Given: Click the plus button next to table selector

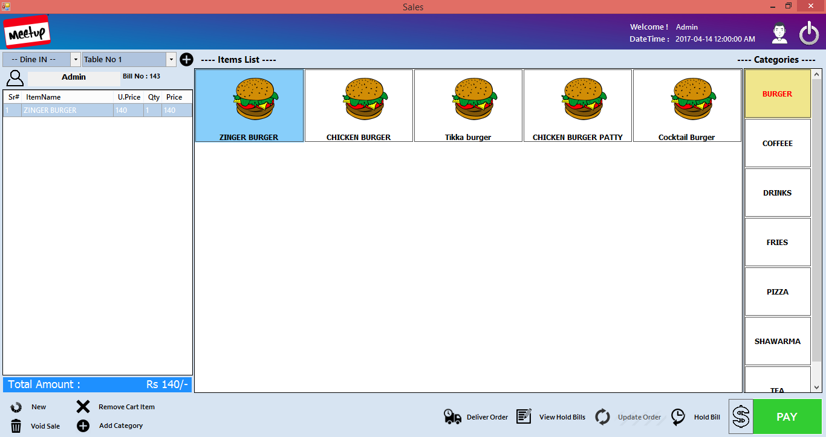Looking at the screenshot, I should point(186,59).
